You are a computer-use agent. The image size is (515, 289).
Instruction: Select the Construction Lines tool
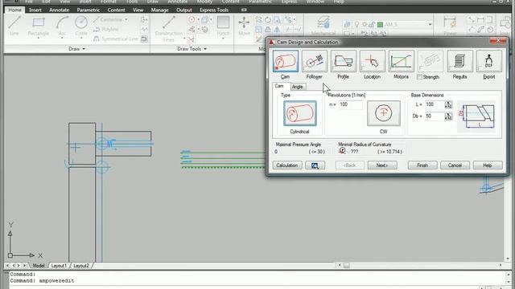169,29
